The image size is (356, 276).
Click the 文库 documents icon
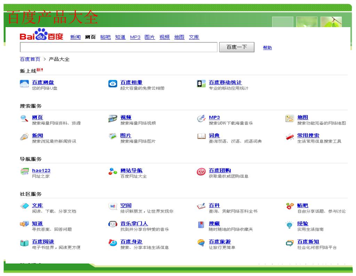pyautogui.click(x=24, y=206)
